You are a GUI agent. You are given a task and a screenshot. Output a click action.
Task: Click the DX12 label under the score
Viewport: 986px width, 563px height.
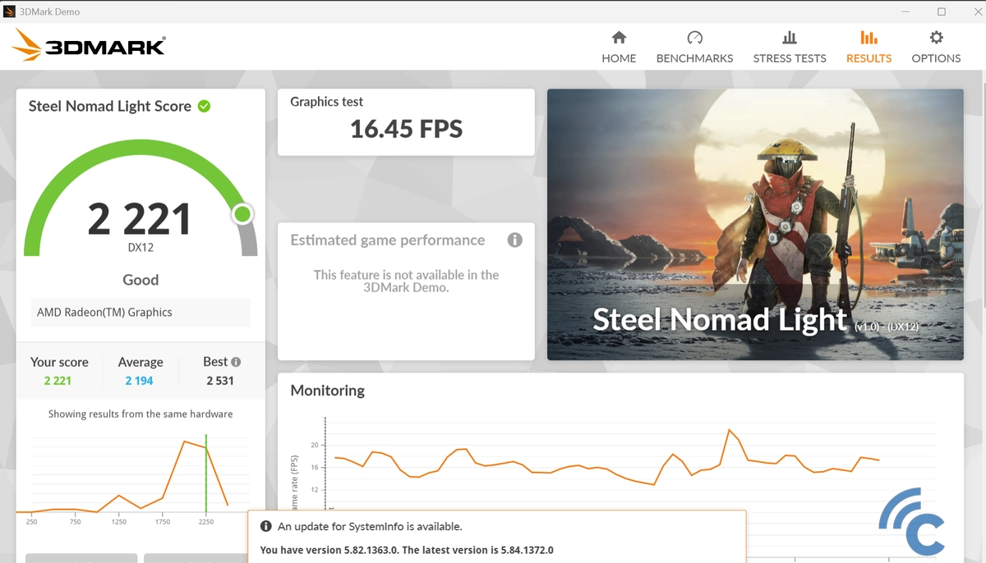click(x=141, y=247)
